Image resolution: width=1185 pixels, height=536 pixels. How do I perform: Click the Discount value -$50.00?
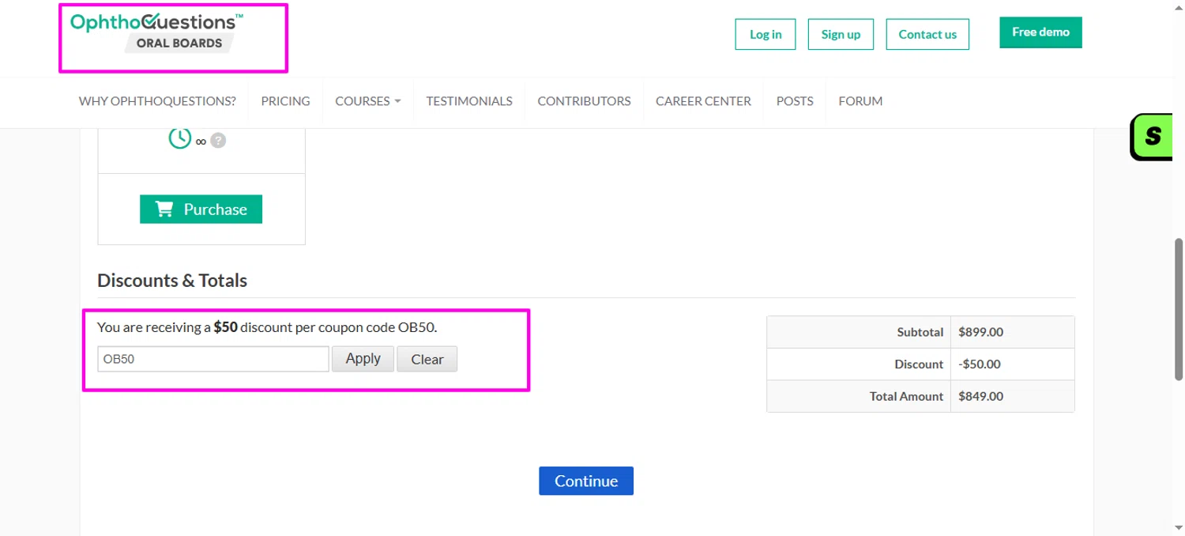pyautogui.click(x=979, y=364)
